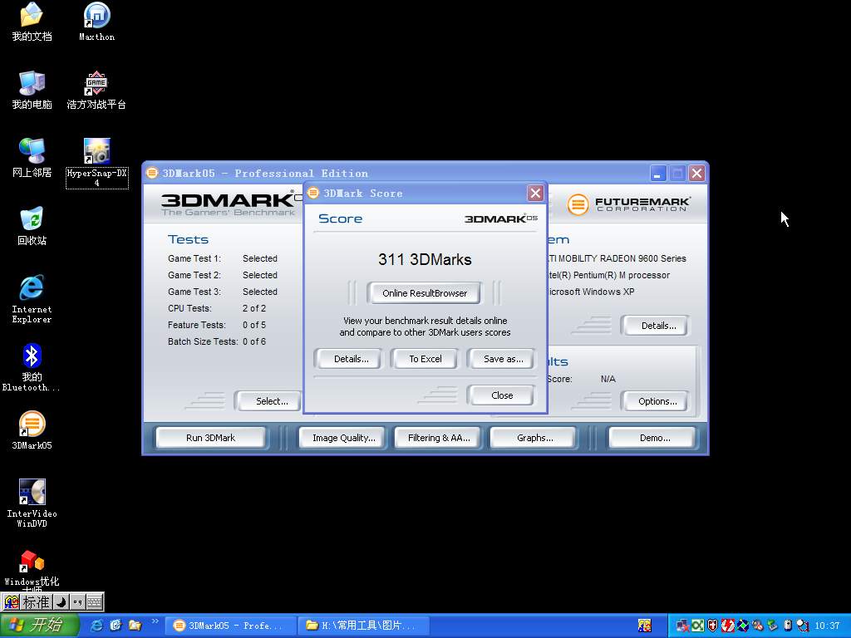
Task: Switch to 3DMark05 taskbar button
Action: [231, 626]
